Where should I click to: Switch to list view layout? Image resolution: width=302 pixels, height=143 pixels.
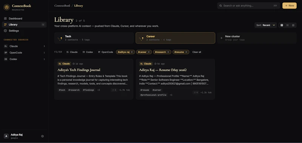coord(287,25)
